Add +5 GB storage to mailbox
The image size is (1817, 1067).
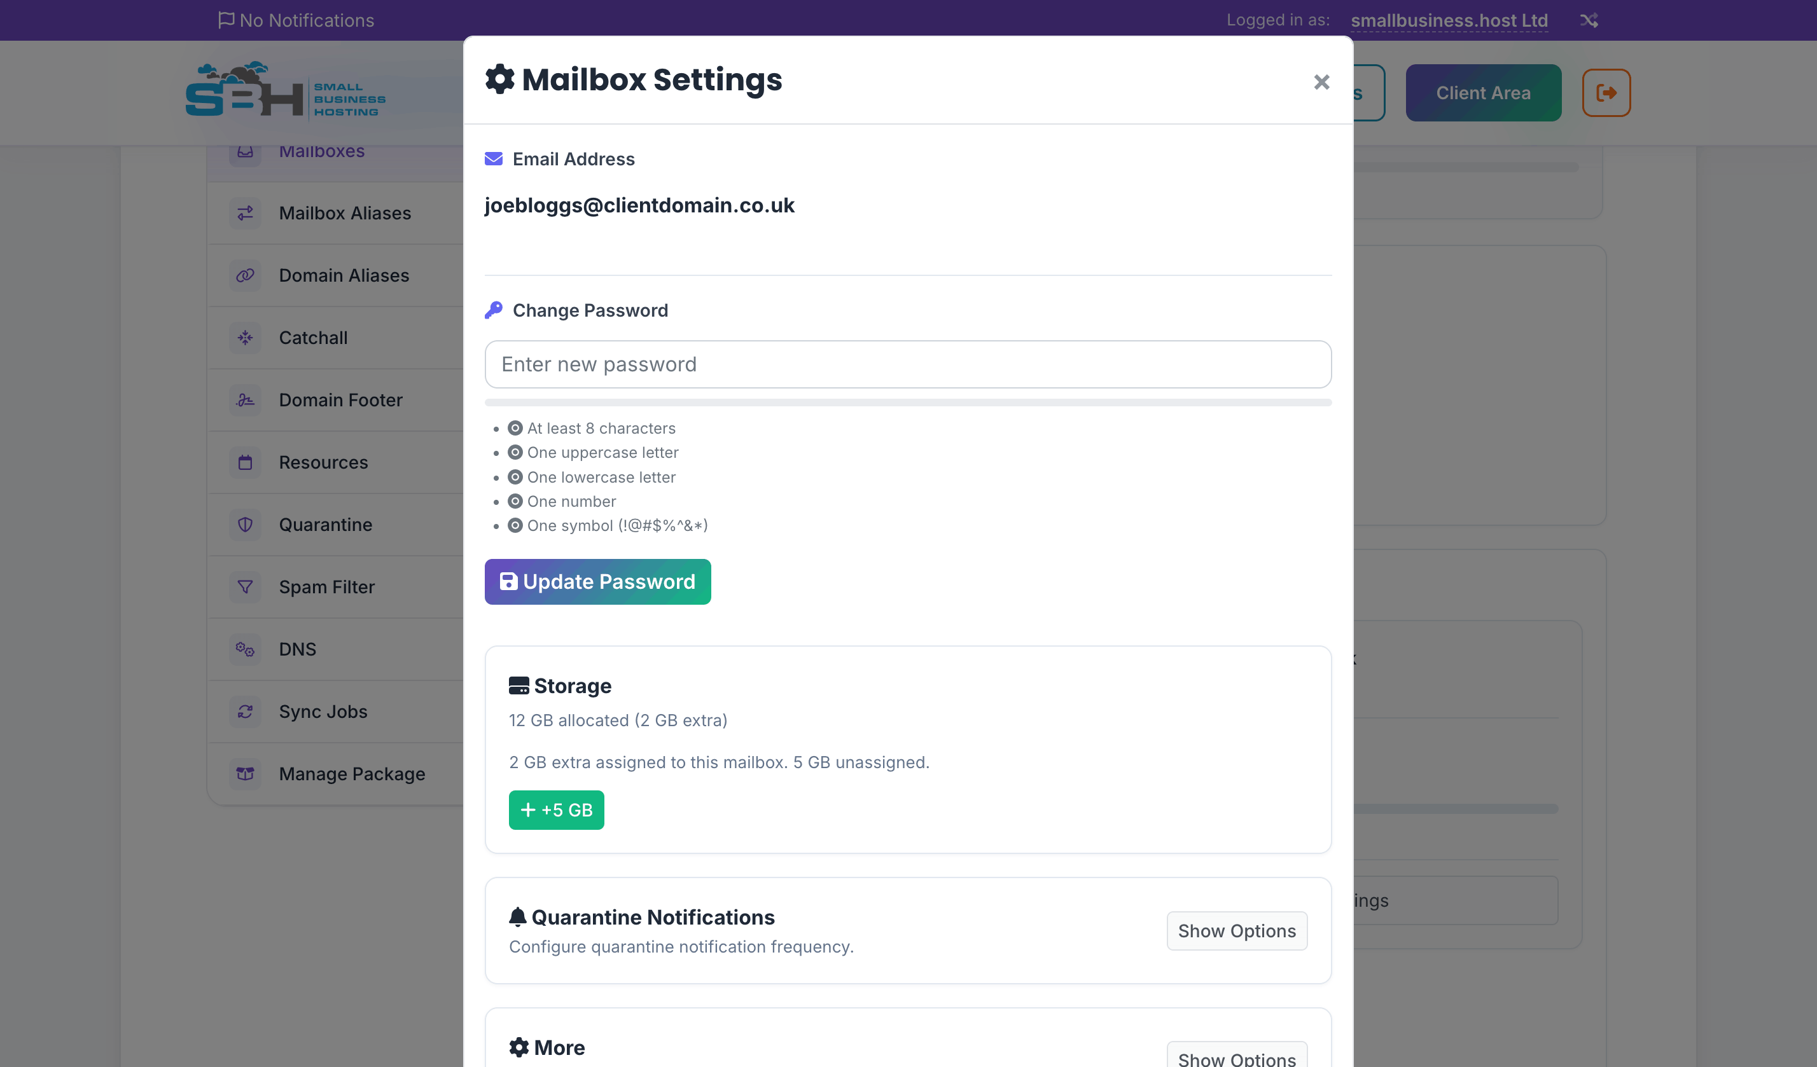[x=556, y=810]
